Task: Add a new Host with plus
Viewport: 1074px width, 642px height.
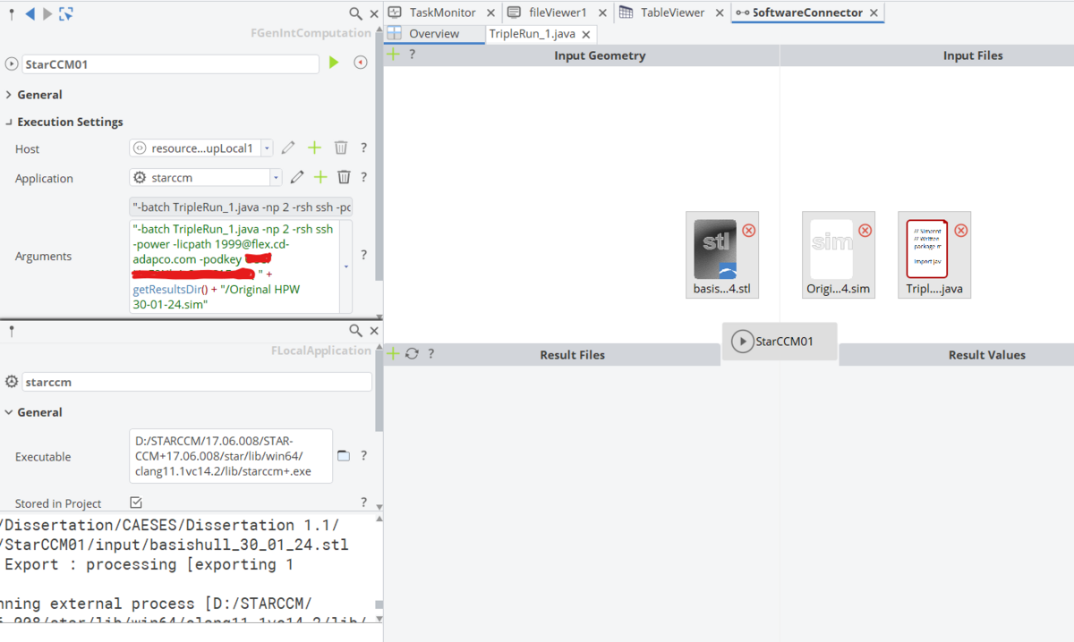Action: pyautogui.click(x=314, y=148)
